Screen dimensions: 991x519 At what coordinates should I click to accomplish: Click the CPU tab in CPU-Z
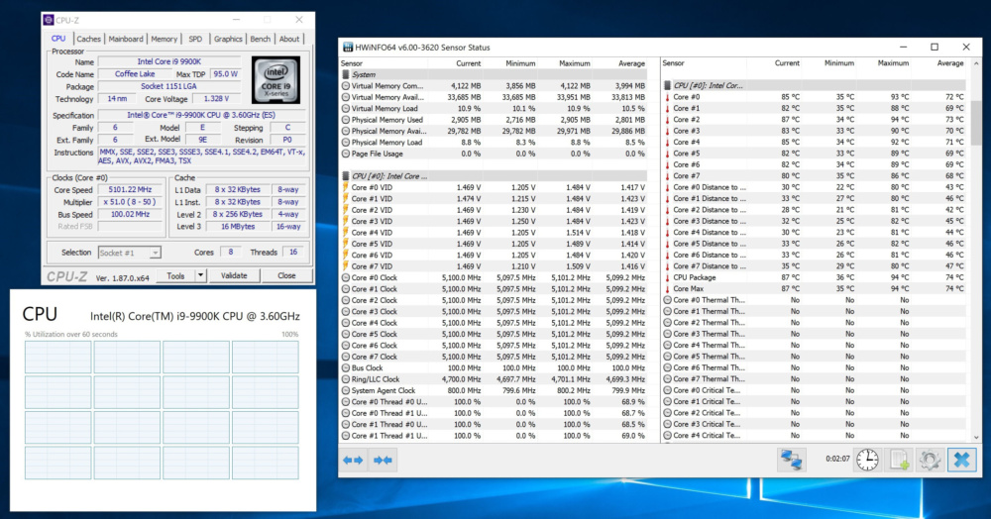pos(58,39)
